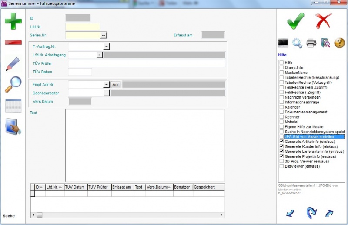Image resolution: width=348 pixels, height=225 pixels.
Task: Click the green plus add record icon
Action: pos(13,21)
